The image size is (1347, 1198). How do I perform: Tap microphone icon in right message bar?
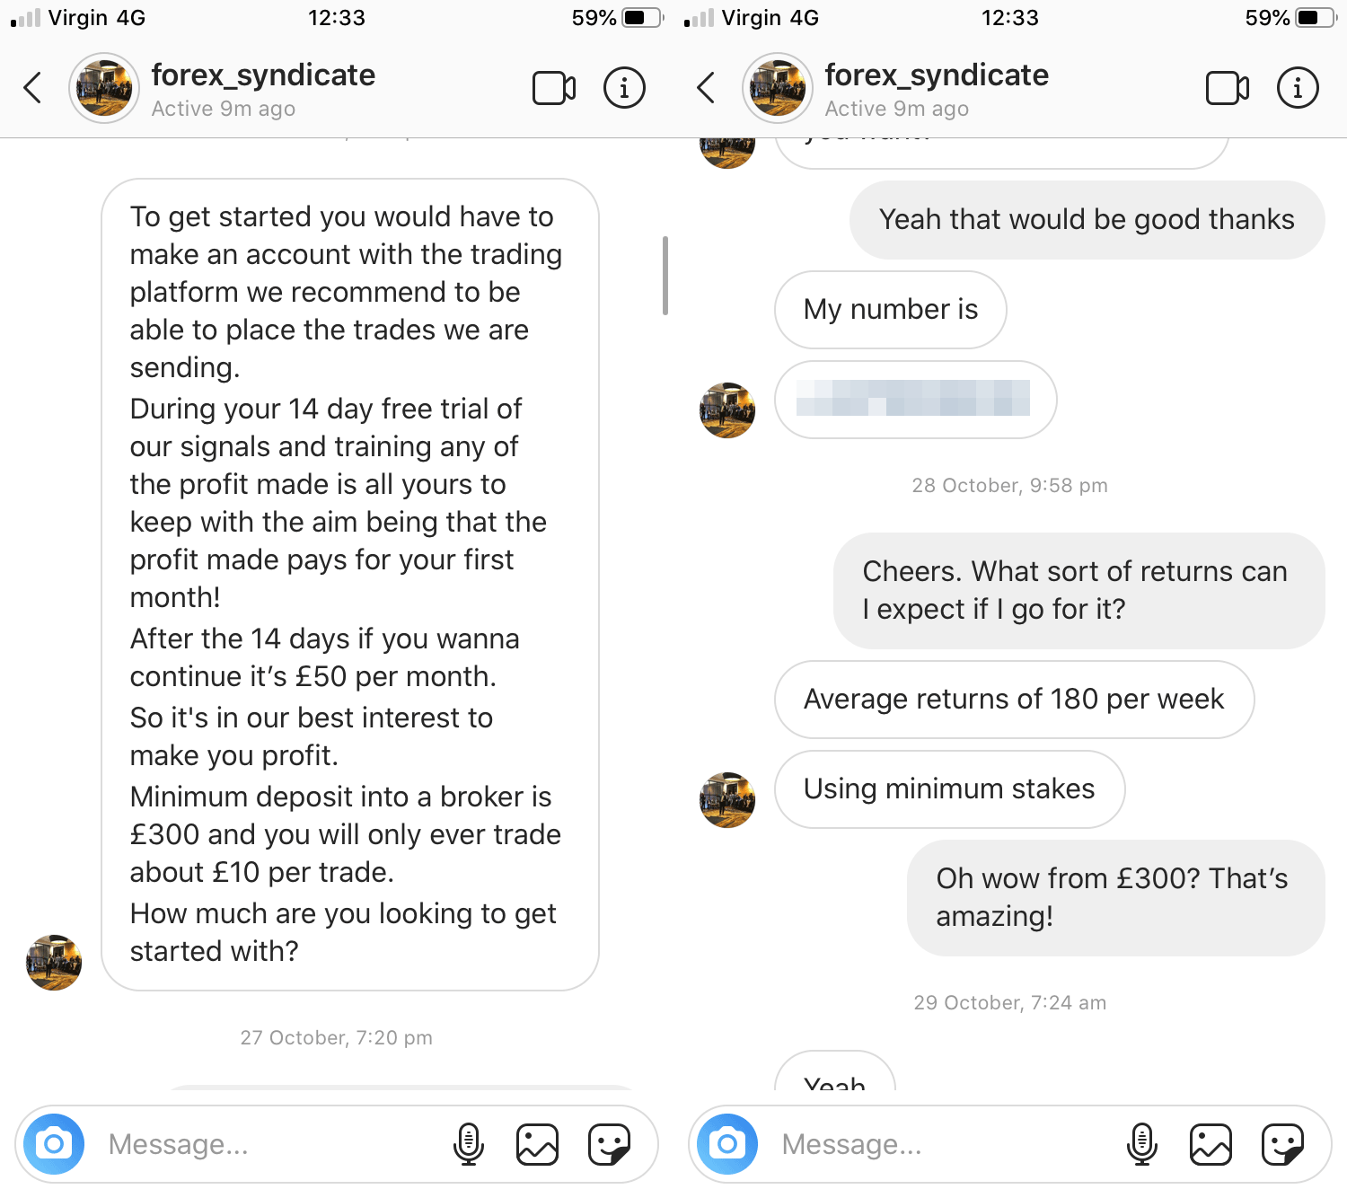(x=1142, y=1144)
